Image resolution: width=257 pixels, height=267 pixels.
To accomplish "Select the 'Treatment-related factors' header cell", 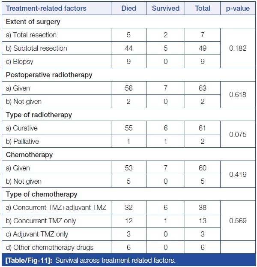I will pyautogui.click(x=46, y=8).
